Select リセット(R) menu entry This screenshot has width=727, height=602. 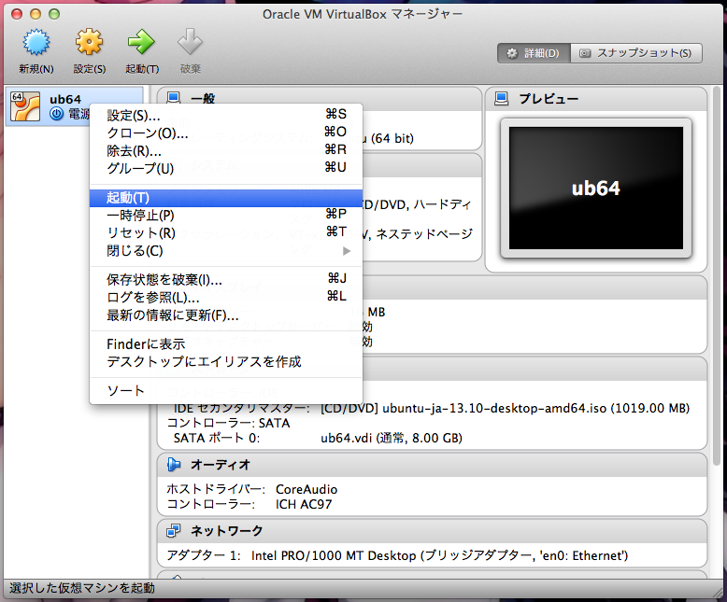[226, 233]
